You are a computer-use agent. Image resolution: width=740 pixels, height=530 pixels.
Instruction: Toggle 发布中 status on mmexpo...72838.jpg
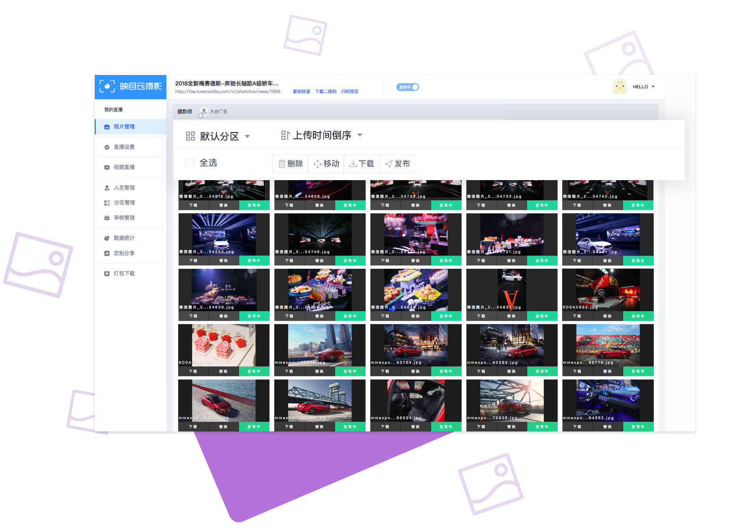click(542, 427)
